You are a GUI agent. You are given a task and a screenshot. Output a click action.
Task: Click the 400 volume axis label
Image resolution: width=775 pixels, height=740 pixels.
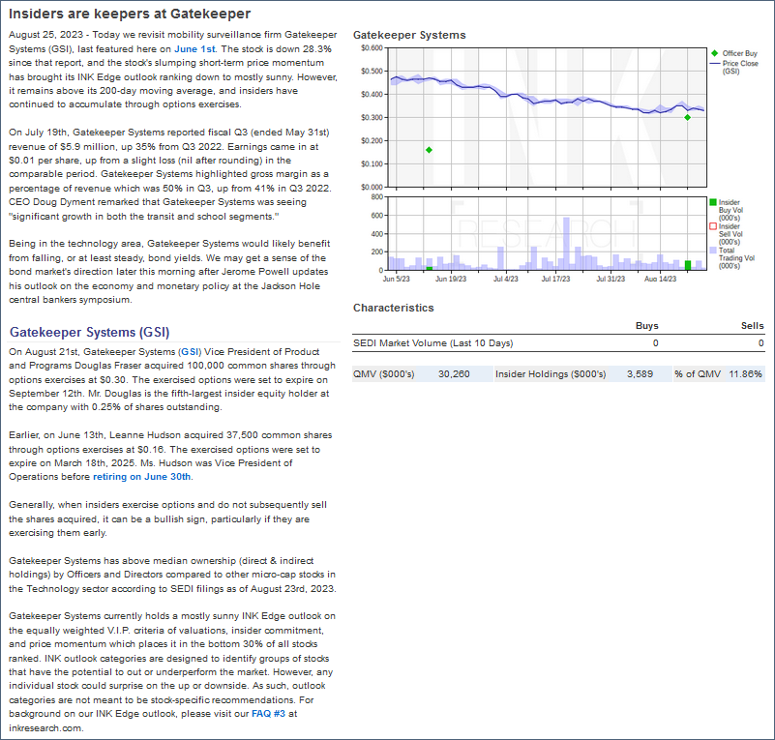[x=377, y=234]
